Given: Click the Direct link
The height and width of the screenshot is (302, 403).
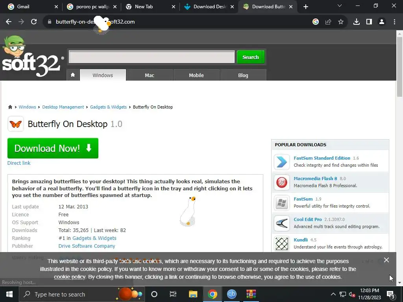Looking at the screenshot, I should (19, 163).
